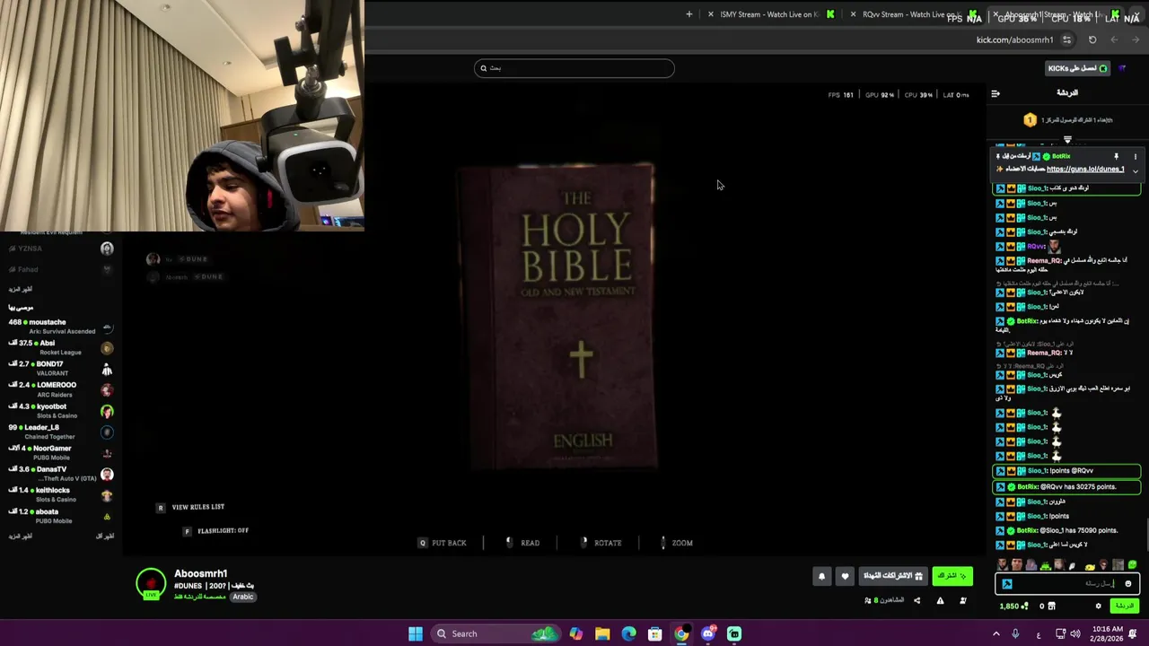Expand show more under followed channels
The height and width of the screenshot is (646, 1149).
21,289
